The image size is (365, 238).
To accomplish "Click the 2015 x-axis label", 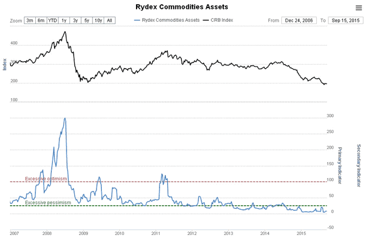I will [x=301, y=233].
